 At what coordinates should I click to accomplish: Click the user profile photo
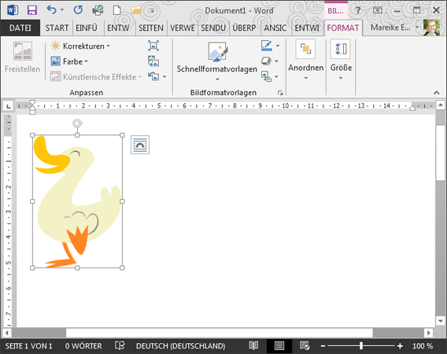(431, 28)
